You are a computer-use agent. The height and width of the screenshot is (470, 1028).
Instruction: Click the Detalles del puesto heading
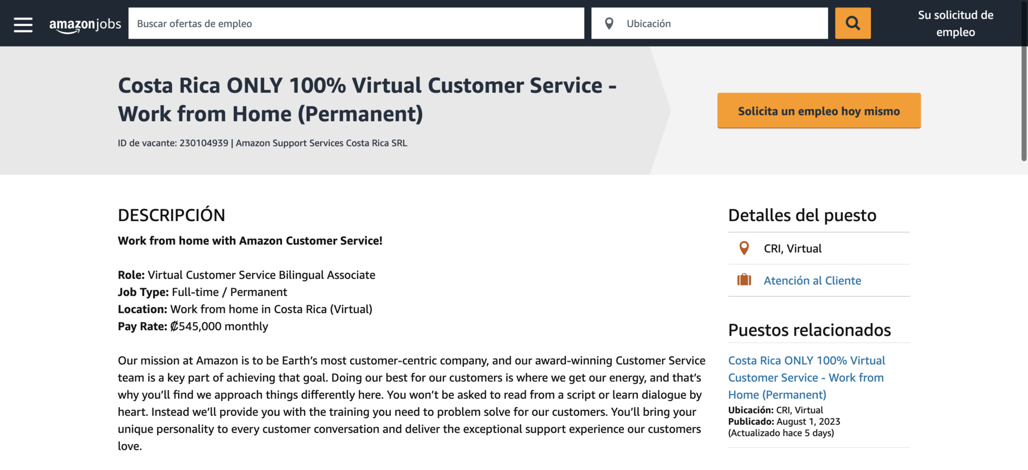pyautogui.click(x=802, y=215)
